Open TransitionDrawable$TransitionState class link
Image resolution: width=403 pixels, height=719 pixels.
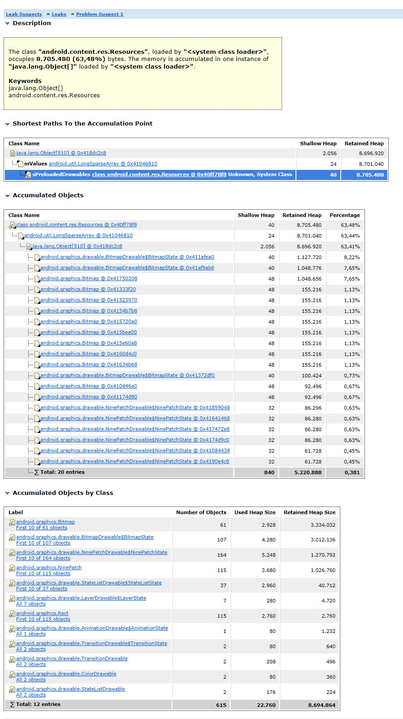[x=91, y=643]
